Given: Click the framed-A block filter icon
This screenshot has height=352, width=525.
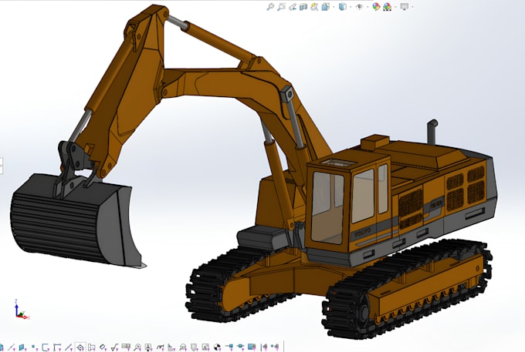Looking at the screenshot, I should (x=205, y=347).
